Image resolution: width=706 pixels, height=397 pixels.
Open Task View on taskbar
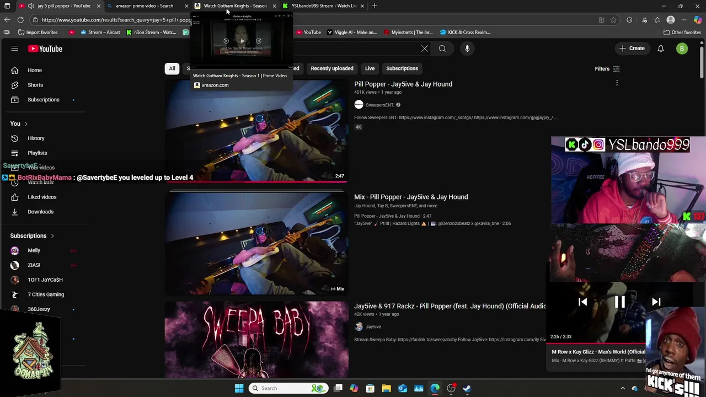point(338,388)
